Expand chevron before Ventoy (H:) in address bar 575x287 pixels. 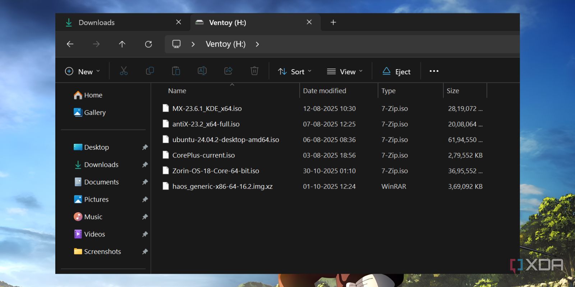click(x=193, y=44)
